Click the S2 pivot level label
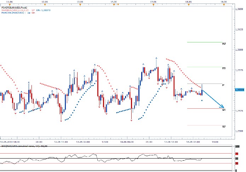This screenshot has height=172, width=246. [224, 126]
